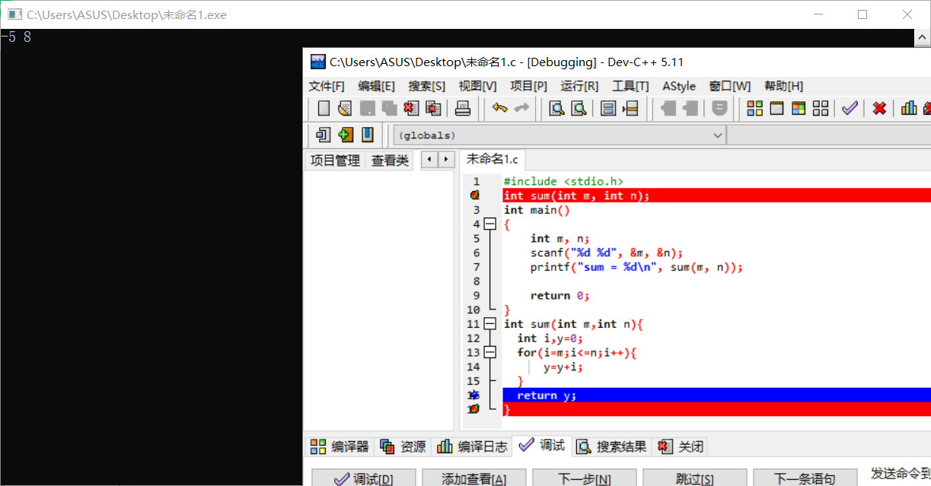Click the Replace toolbar icon
Image resolution: width=931 pixels, height=486 pixels.
click(579, 108)
